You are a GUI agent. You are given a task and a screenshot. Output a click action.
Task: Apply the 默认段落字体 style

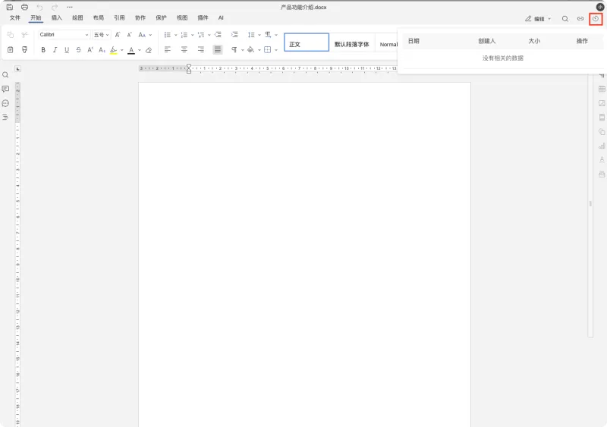coord(352,44)
